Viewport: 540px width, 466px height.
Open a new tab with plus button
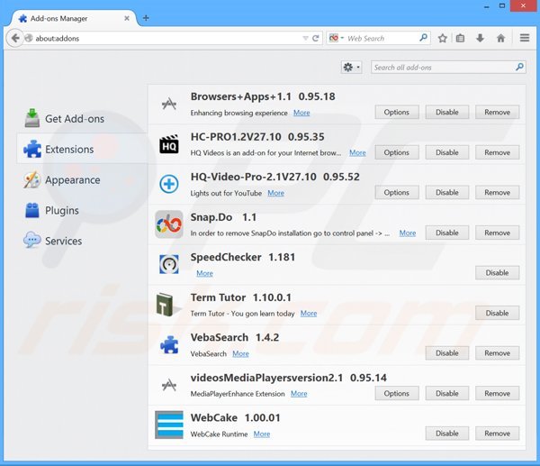point(146,18)
